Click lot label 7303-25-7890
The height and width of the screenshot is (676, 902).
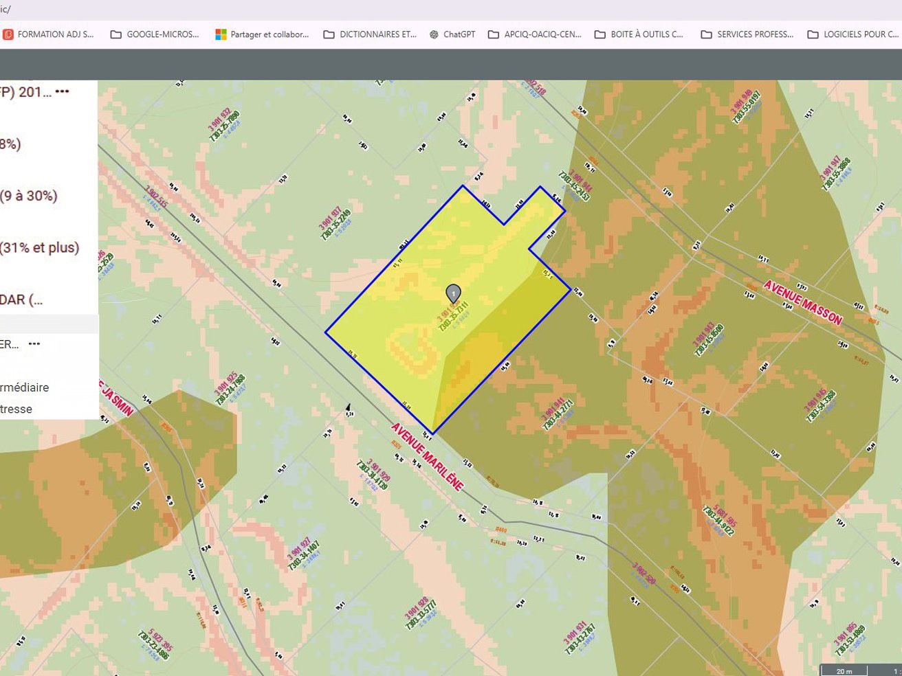coord(225,126)
